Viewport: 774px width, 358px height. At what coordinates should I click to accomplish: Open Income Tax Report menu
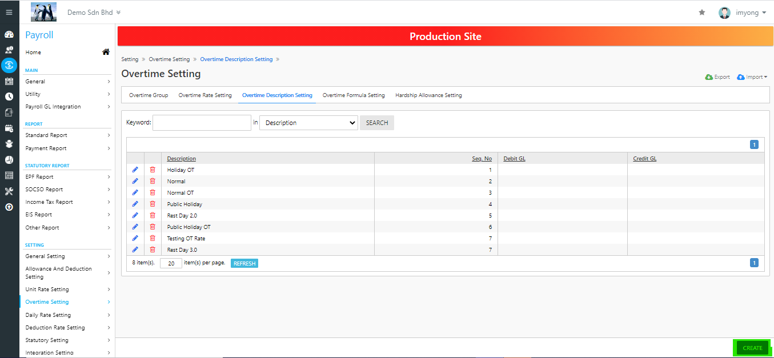tap(67, 202)
